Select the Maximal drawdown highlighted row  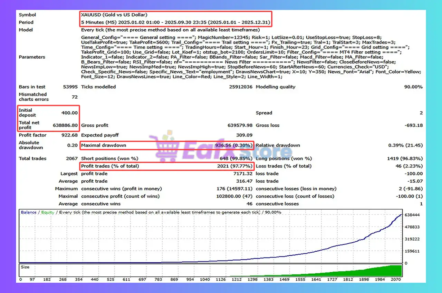pyautogui.click(x=166, y=145)
